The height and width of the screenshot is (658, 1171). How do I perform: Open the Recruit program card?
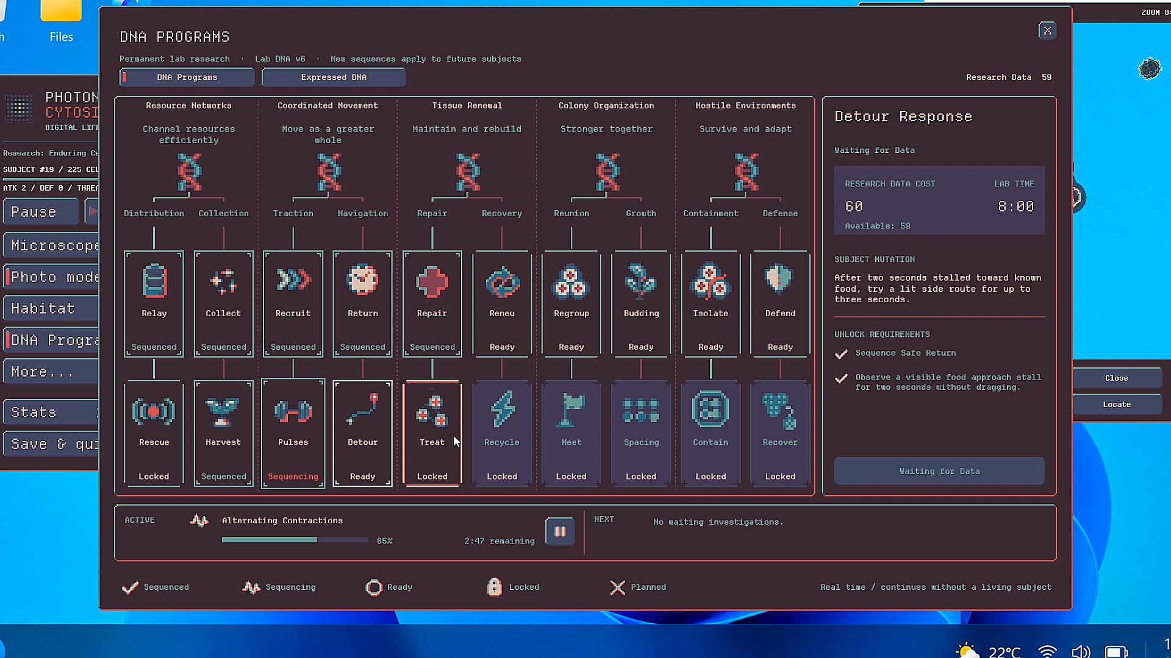[x=293, y=303]
